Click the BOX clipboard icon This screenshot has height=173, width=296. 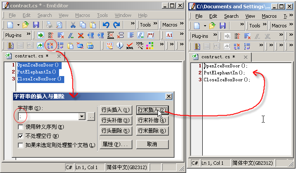pos(90,46)
